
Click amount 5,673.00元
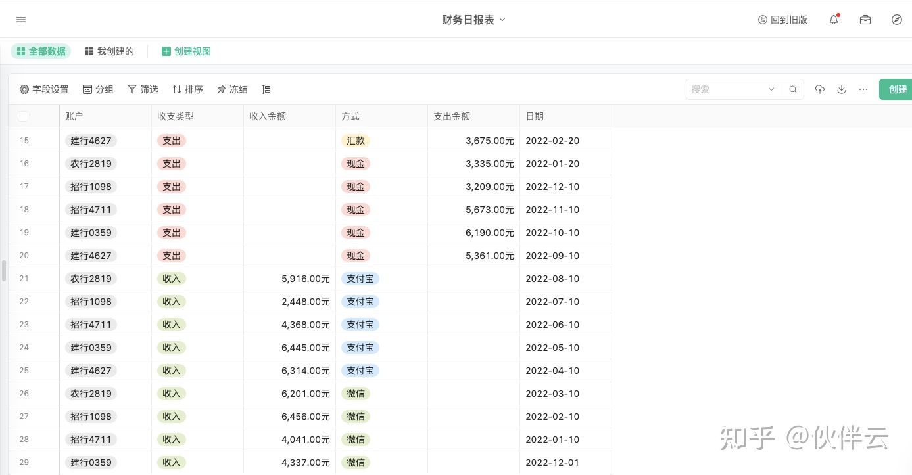(490, 210)
